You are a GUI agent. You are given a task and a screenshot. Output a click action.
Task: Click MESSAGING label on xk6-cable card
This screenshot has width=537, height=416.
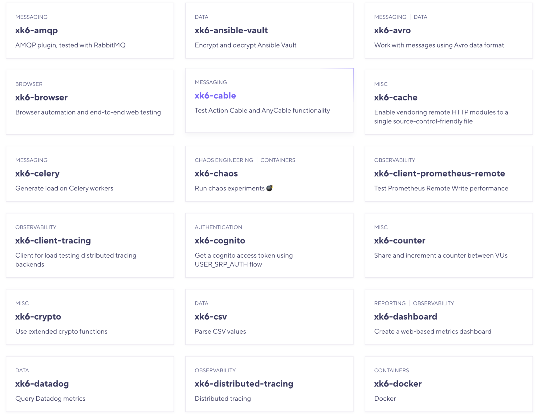211,82
